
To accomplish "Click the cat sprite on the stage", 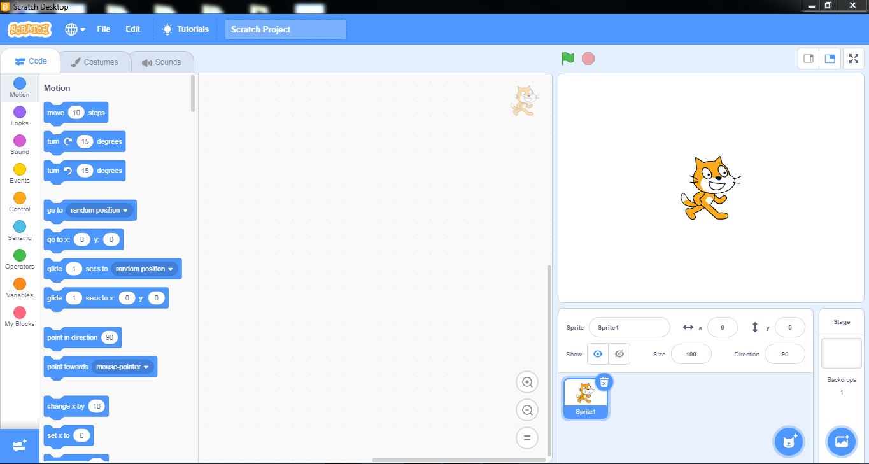I will (x=710, y=189).
